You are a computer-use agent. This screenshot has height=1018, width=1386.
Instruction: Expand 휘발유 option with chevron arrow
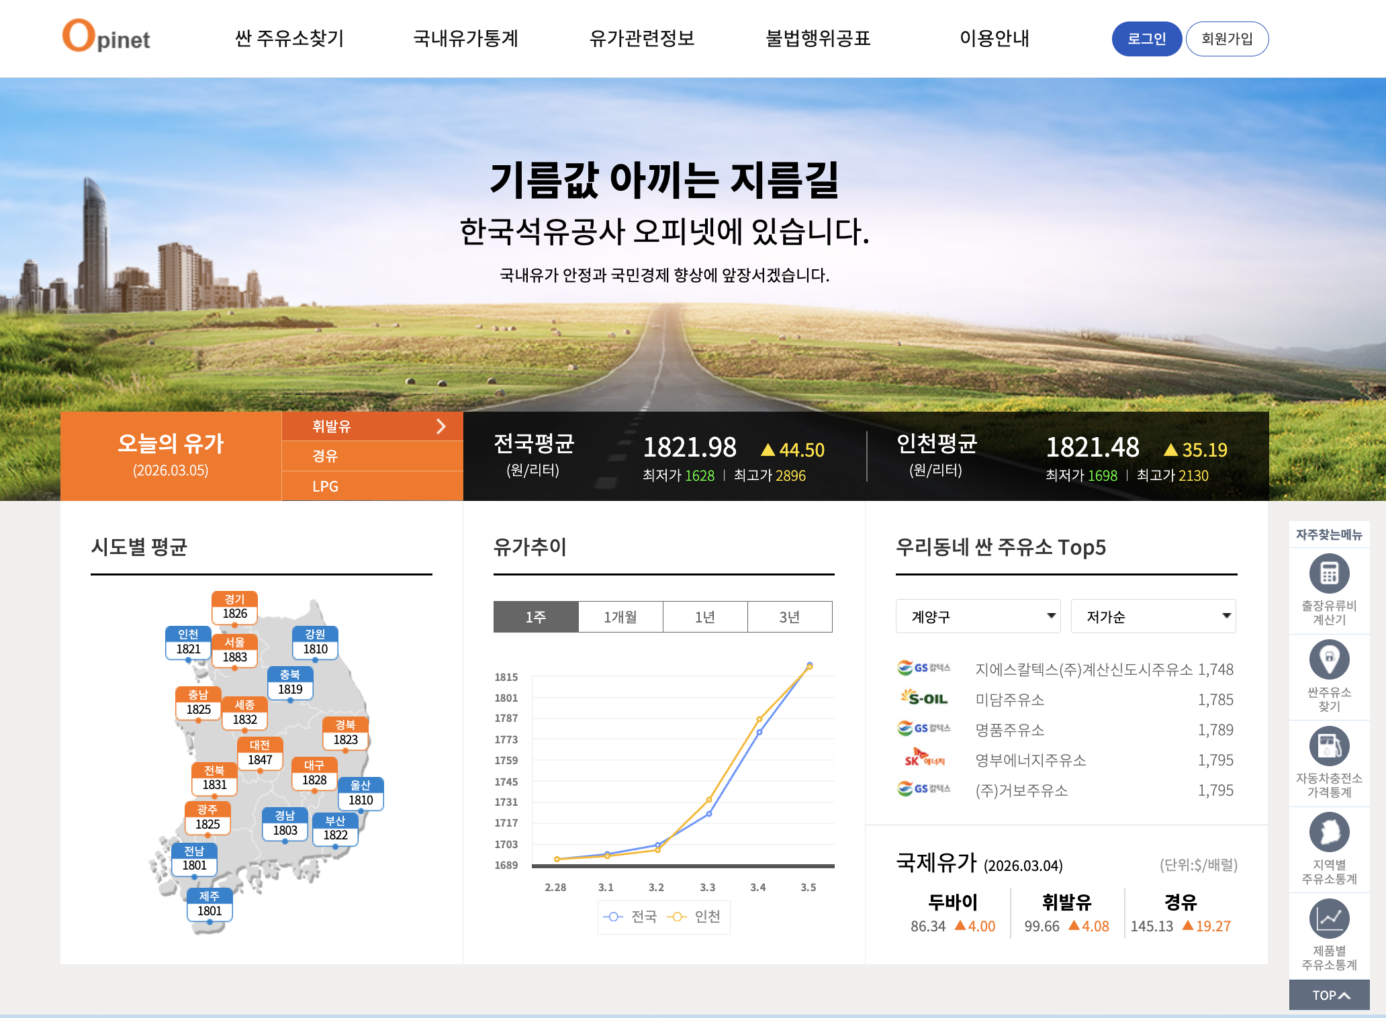(x=441, y=426)
